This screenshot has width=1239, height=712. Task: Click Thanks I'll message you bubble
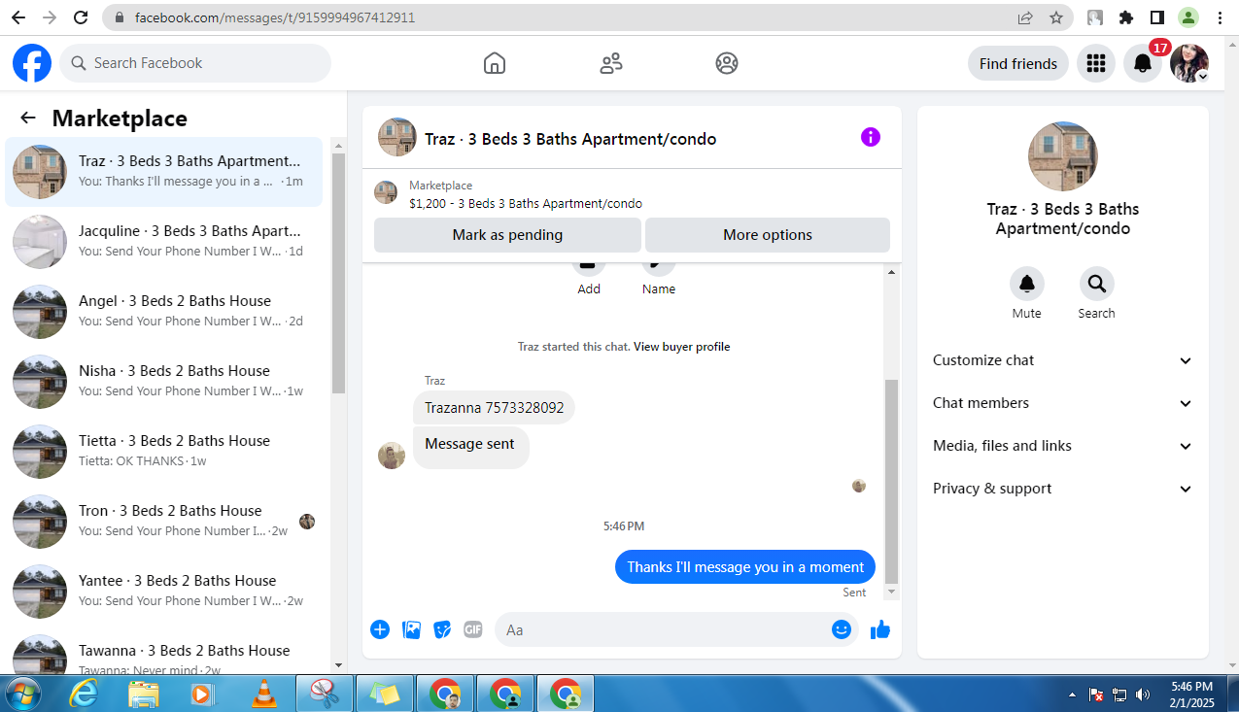(x=745, y=567)
